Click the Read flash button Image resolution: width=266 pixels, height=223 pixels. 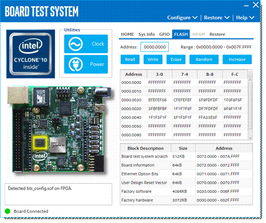130,59
